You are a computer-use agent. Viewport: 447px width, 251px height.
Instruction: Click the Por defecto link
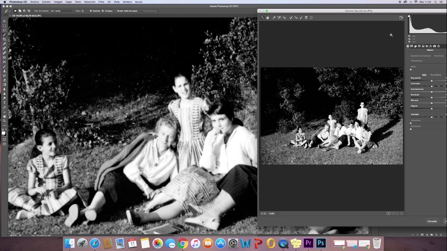pyautogui.click(x=435, y=75)
